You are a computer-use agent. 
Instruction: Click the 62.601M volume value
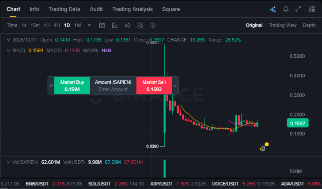(51, 163)
